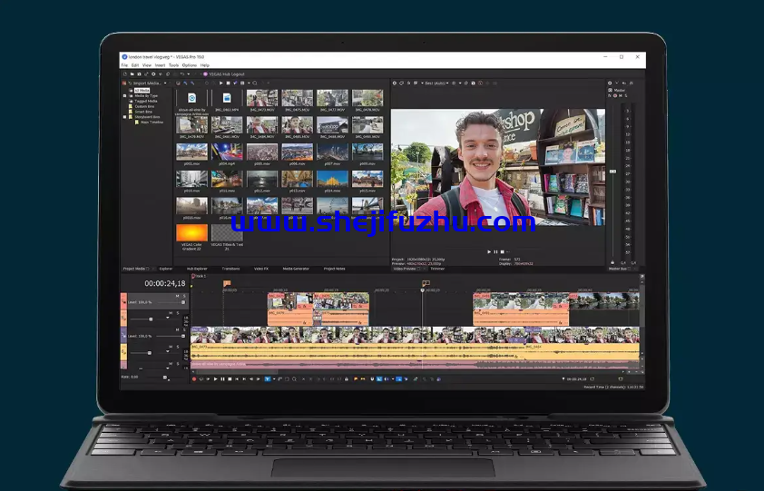
Task: Click the playback Rate slider handle
Action: click(165, 377)
